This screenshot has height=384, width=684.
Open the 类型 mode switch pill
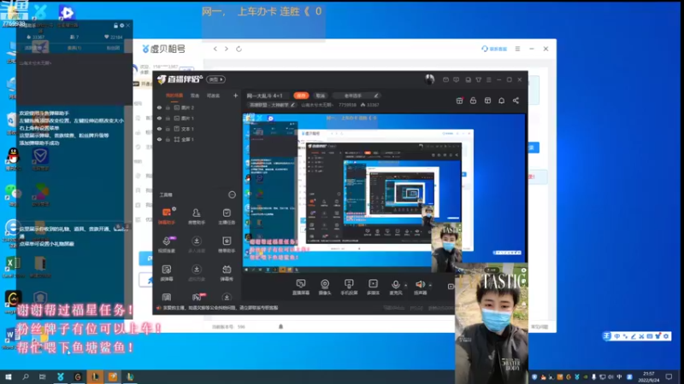216,79
